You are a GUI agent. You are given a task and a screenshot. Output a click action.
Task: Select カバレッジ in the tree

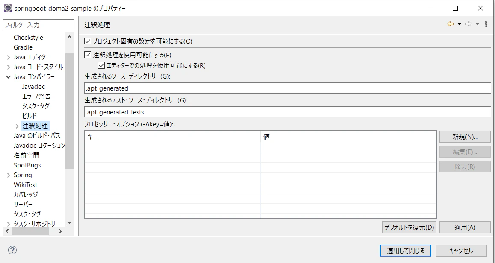26,195
